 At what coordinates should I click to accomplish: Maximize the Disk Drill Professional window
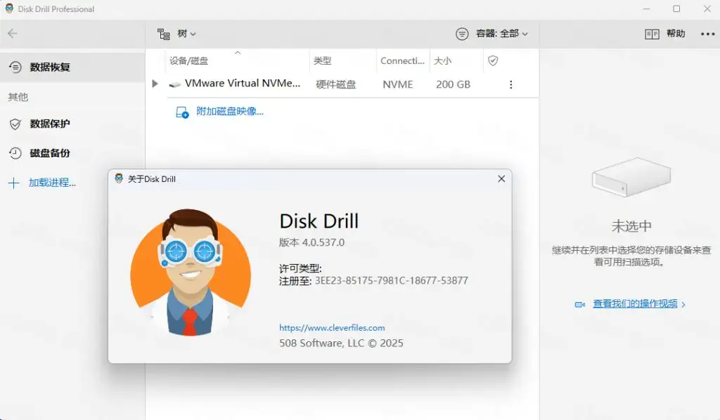coord(676,8)
